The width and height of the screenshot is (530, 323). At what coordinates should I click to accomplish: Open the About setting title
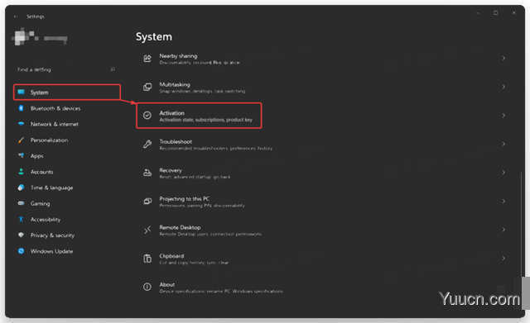167,284
